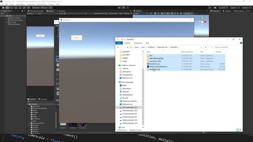Select the UnityCrashHandler64.exe file

click(186, 67)
